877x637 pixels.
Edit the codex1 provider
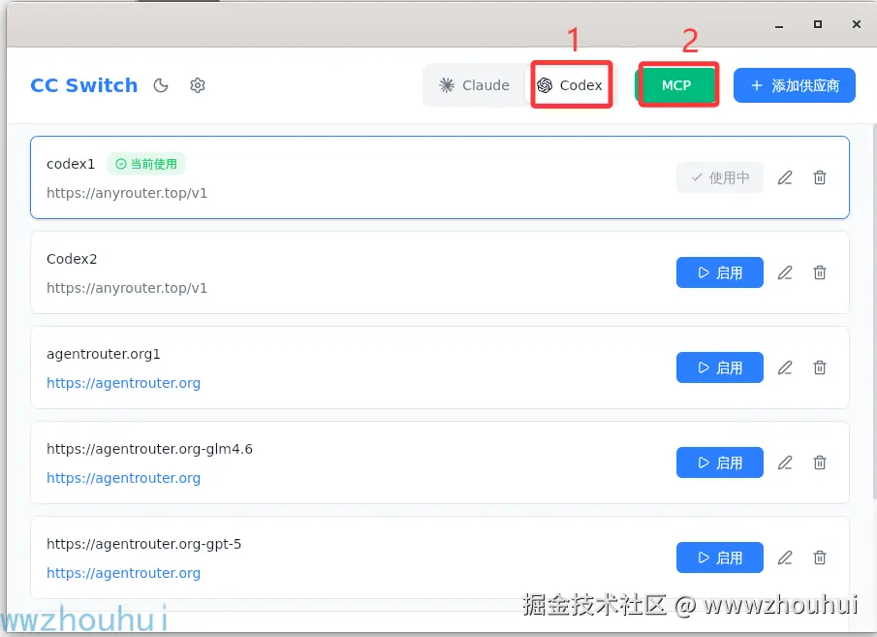click(785, 178)
